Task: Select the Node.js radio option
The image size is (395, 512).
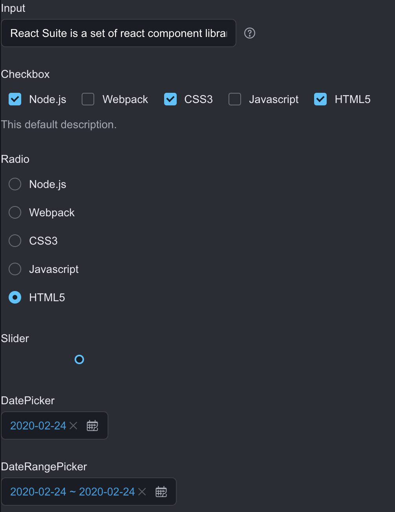Action: pos(15,184)
